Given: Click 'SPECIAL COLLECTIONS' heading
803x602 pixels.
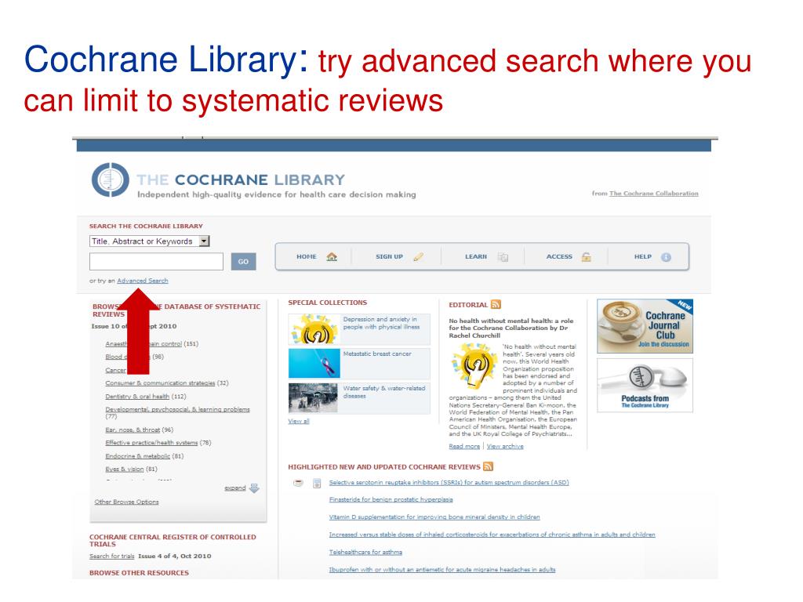Looking at the screenshot, I should (x=328, y=303).
